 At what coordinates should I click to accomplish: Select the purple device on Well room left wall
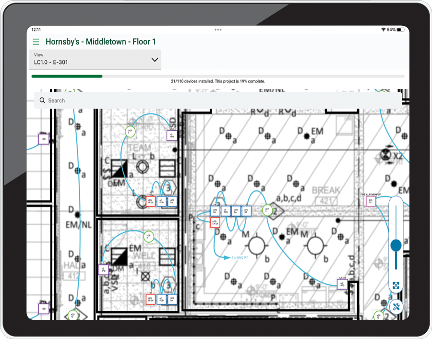103,270
